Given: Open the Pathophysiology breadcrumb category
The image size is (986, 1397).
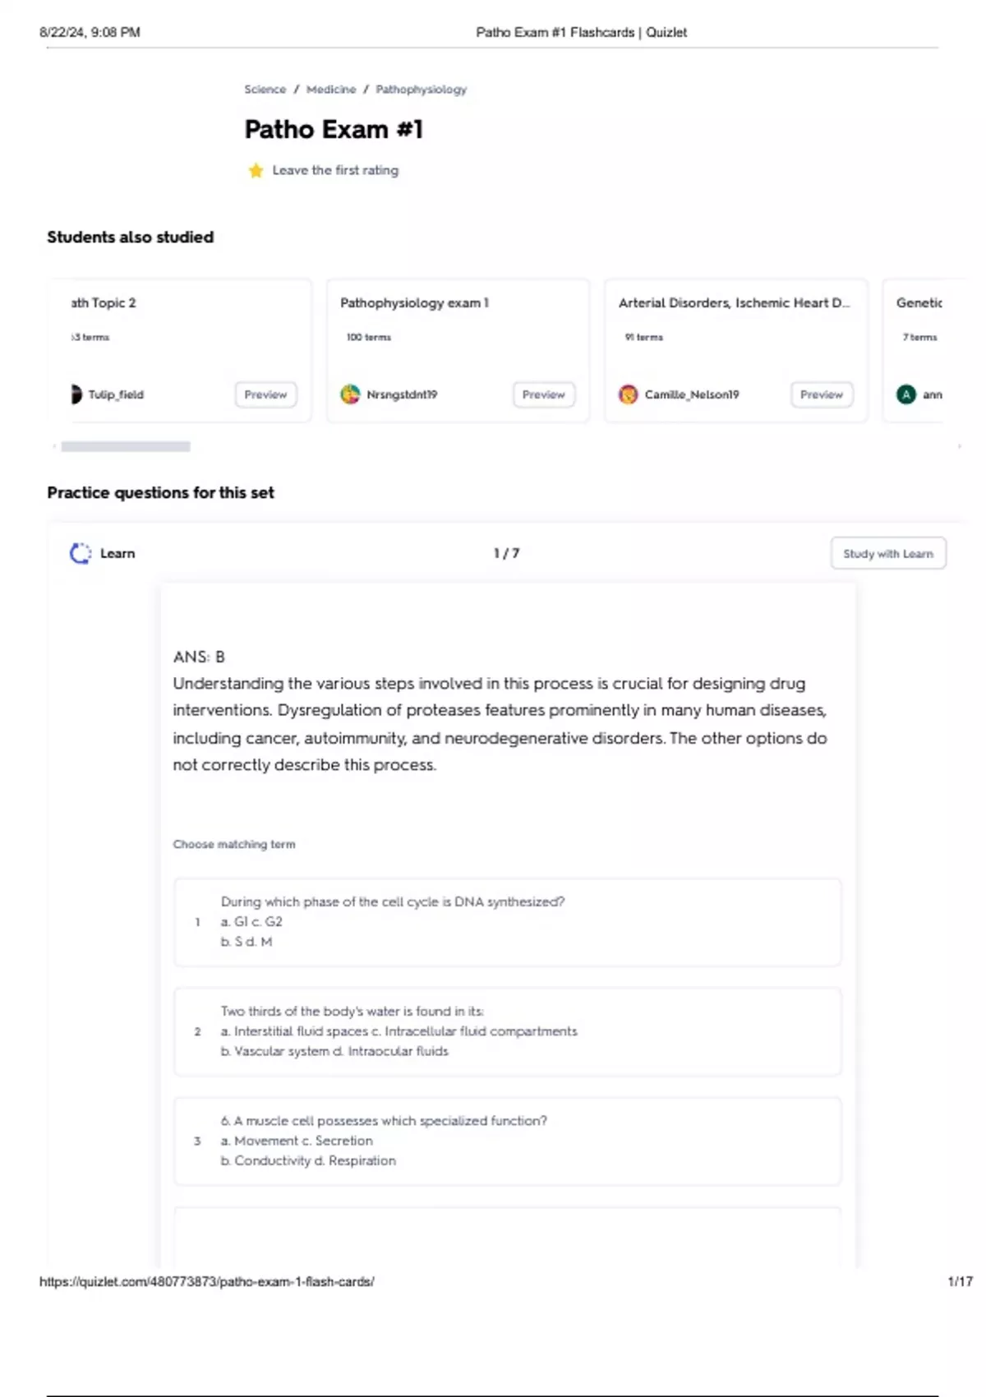Looking at the screenshot, I should 421,90.
